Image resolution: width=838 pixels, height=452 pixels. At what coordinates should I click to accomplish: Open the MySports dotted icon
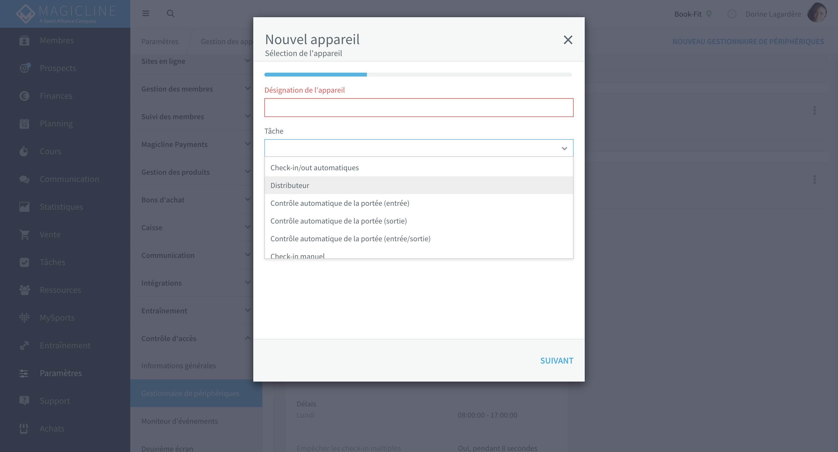(x=24, y=318)
